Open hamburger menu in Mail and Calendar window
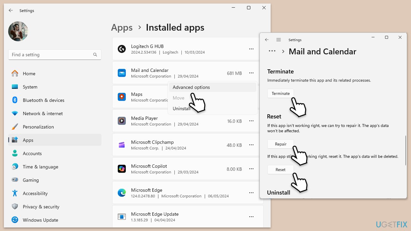Viewport: 411px width, 231px height. pyautogui.click(x=278, y=40)
